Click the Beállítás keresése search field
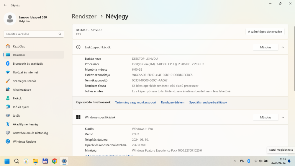This screenshot has height=166, width=295. click(x=31, y=34)
